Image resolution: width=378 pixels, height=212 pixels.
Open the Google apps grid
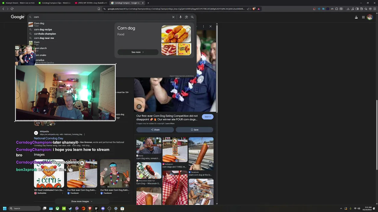click(363, 17)
